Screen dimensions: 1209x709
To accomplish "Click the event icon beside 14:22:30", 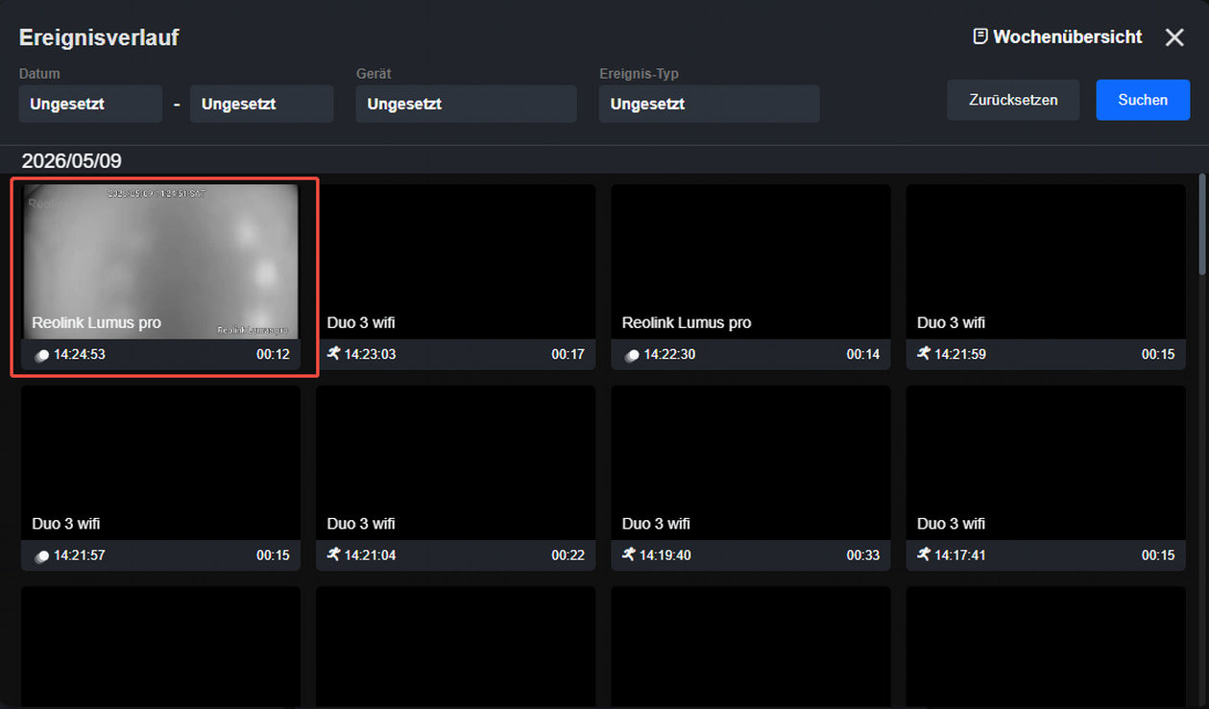I will 631,355.
